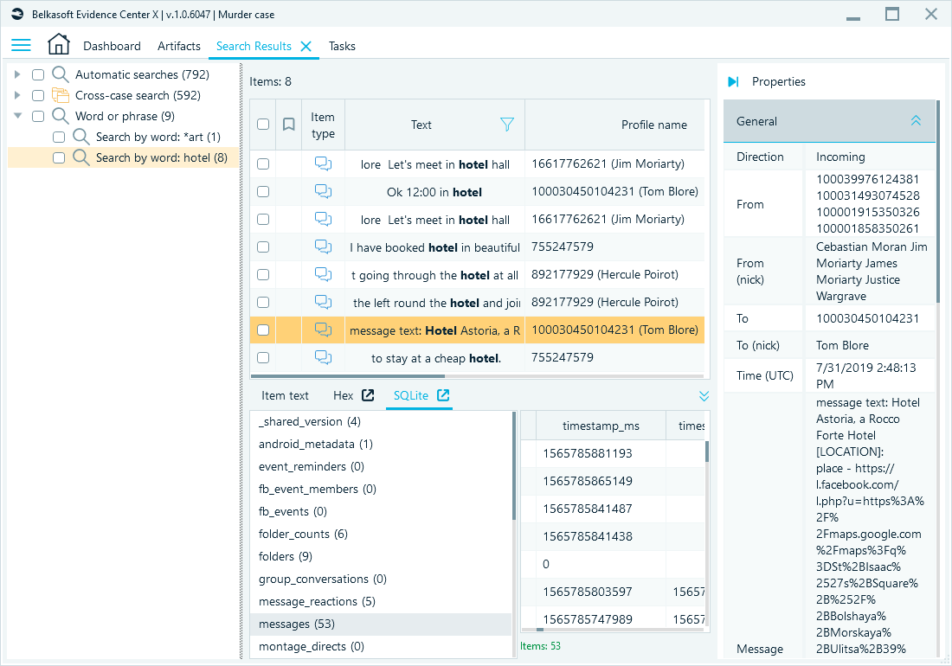Sort by the timestamp_ms column header

601,426
